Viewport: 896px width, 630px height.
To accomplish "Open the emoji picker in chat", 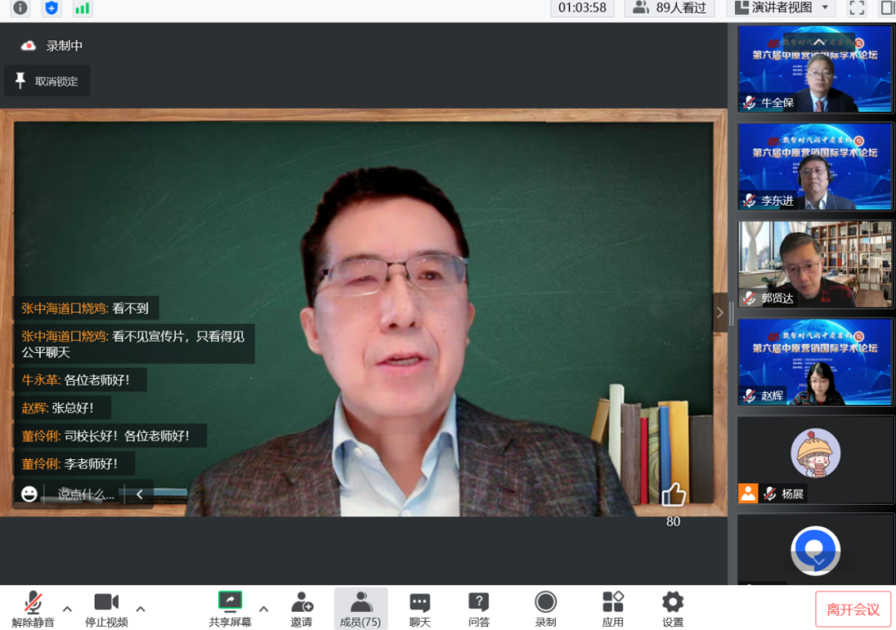I will [29, 494].
